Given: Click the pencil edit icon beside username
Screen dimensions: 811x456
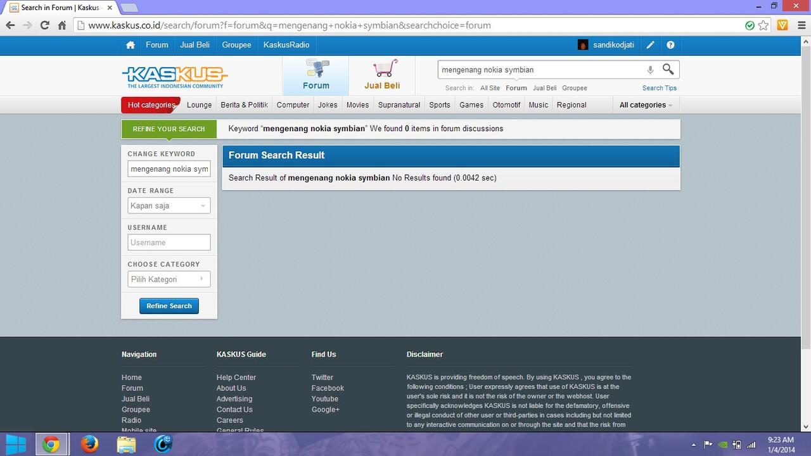Looking at the screenshot, I should pos(650,45).
